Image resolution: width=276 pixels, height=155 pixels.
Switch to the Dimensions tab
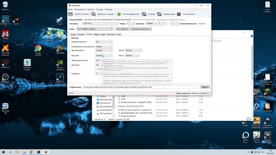(x=81, y=34)
